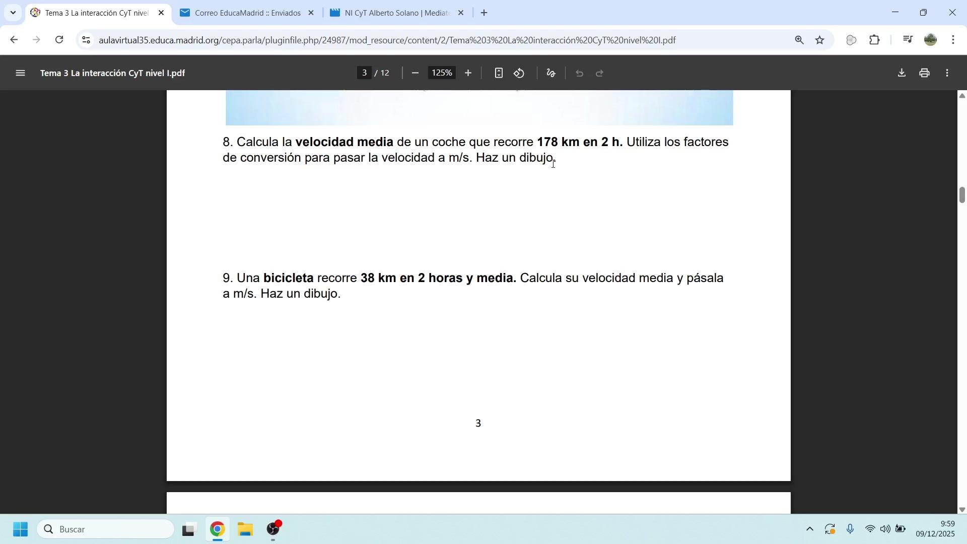Switch to NI CyT Alberto Solano tab
967x544 pixels.
point(396,13)
